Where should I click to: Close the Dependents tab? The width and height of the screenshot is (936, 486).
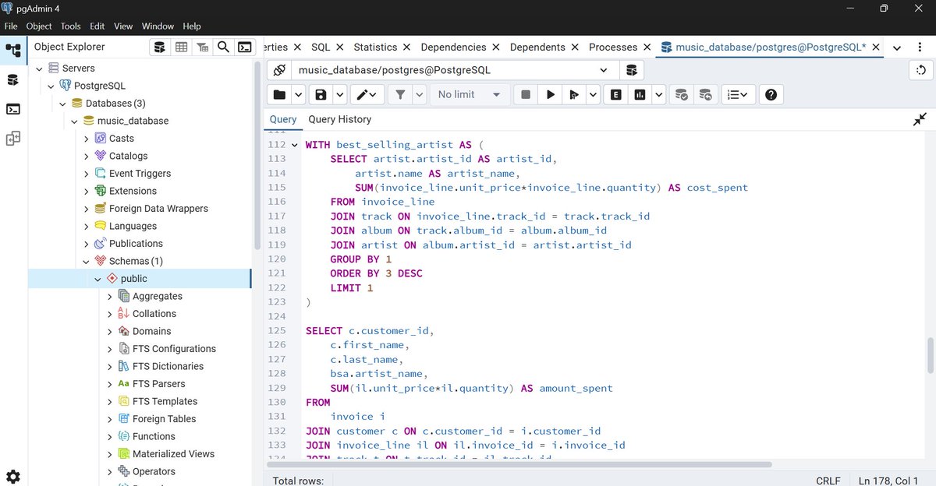[575, 48]
